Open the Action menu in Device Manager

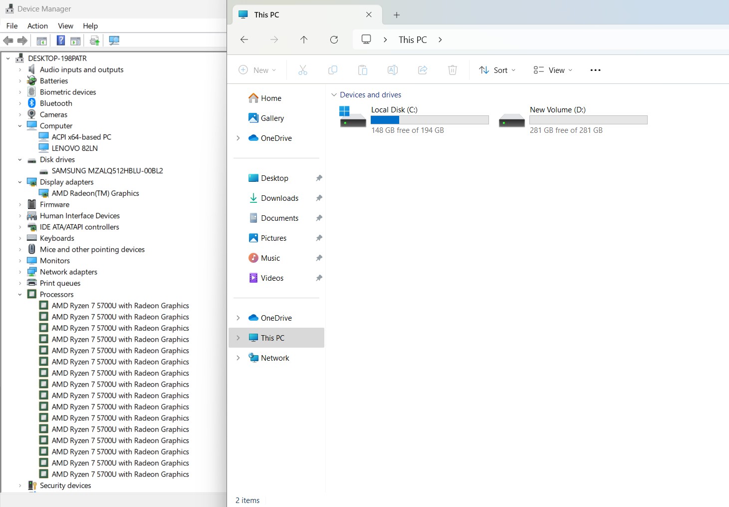click(37, 26)
